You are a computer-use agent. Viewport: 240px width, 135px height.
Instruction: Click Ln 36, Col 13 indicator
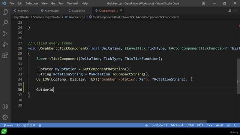tap(159, 125)
